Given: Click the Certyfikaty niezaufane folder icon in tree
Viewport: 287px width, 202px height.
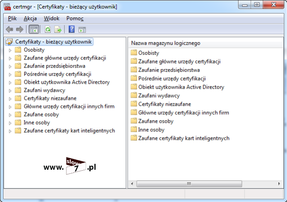Looking at the screenshot, I should click(x=18, y=98).
